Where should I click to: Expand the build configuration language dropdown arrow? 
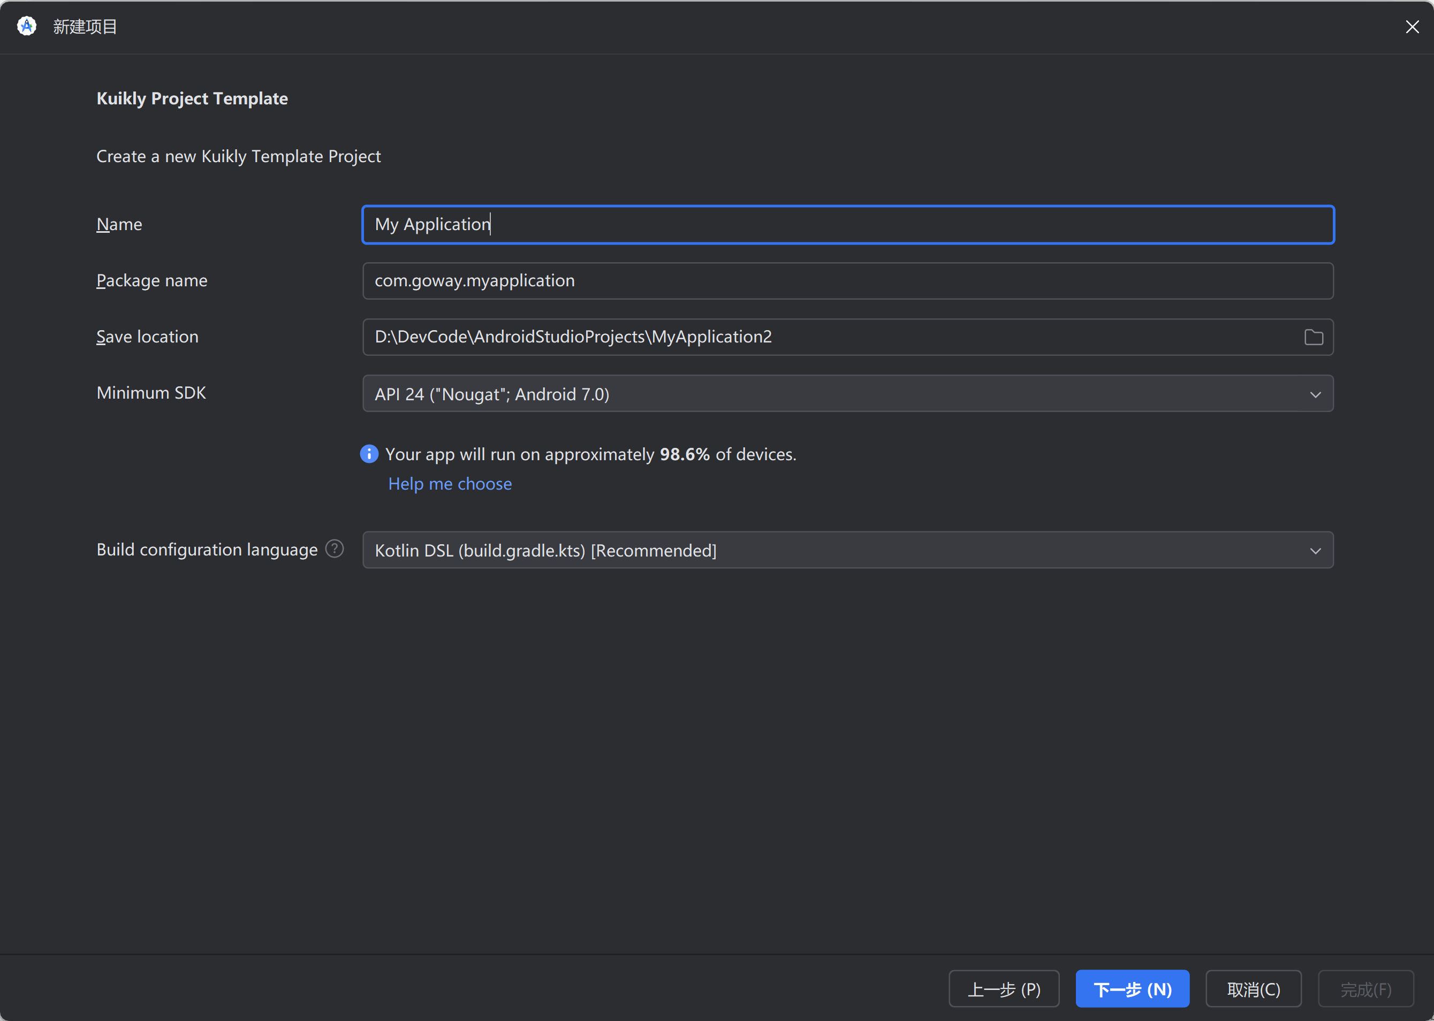[x=1315, y=551]
